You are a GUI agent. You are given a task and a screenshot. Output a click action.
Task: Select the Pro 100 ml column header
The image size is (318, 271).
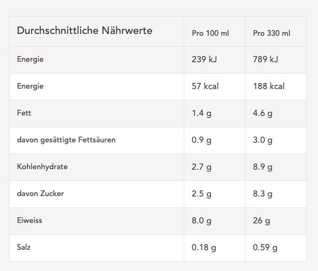coord(210,33)
